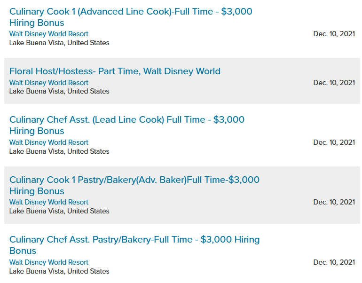Screen dimensions: 362x283
Task: Open the Culinary Chef Asst. Pastry/Bakery job
Action: [134, 240]
